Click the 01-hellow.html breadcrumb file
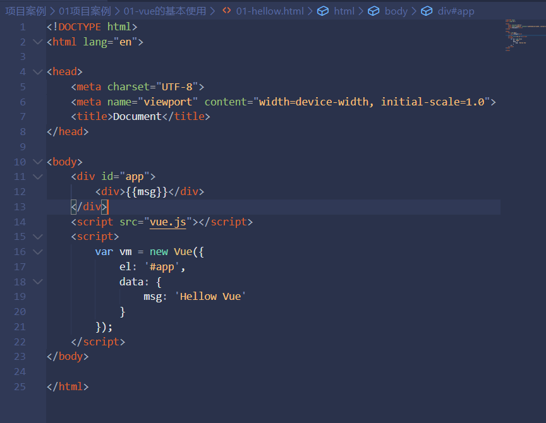The image size is (546, 423). pyautogui.click(x=270, y=11)
